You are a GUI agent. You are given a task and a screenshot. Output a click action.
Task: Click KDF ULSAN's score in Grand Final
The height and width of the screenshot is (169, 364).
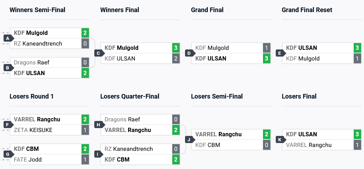[267, 58]
